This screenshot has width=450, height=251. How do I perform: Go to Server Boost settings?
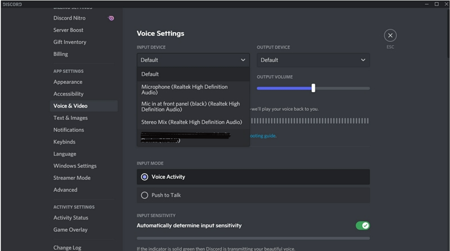coord(68,30)
